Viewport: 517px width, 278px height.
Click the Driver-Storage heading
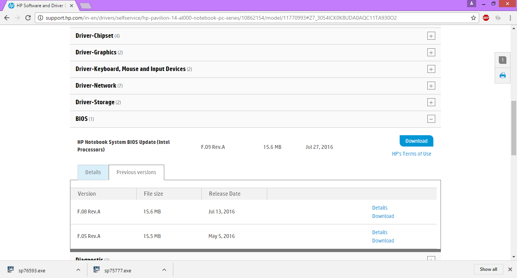[95, 102]
